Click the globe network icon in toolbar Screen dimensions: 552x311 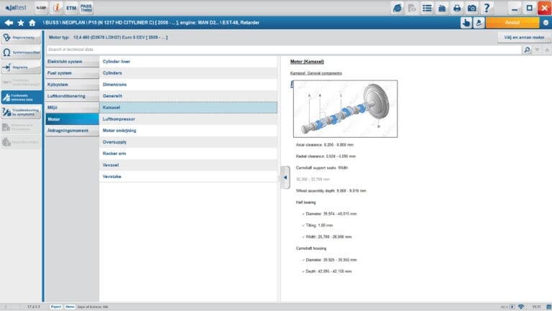click(x=397, y=8)
